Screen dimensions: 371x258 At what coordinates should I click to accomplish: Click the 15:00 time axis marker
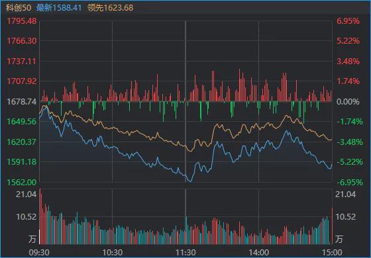(x=332, y=253)
